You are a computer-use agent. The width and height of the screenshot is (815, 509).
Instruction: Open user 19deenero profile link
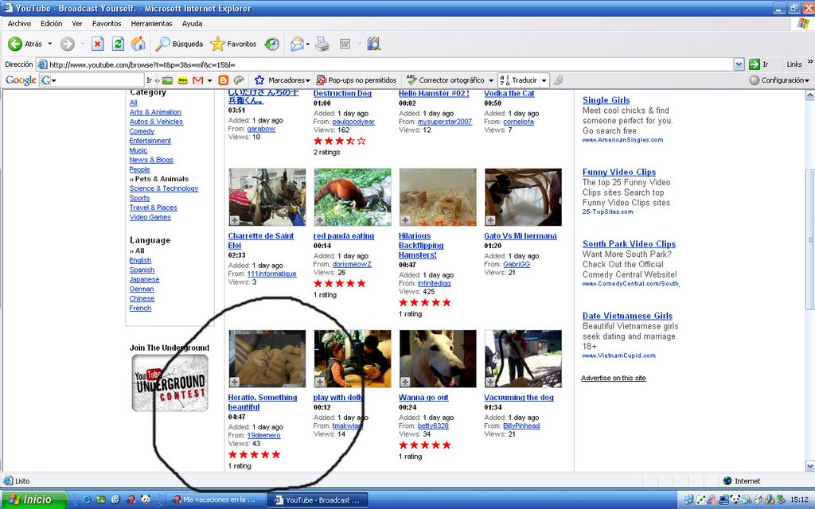pyautogui.click(x=263, y=436)
